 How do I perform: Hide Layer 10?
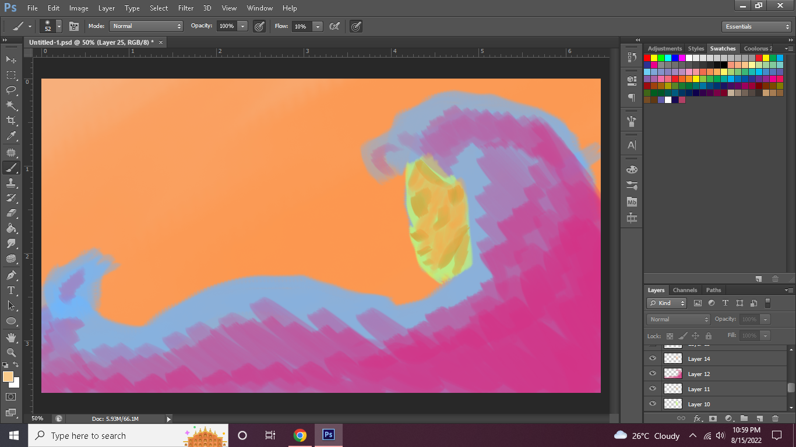653,404
